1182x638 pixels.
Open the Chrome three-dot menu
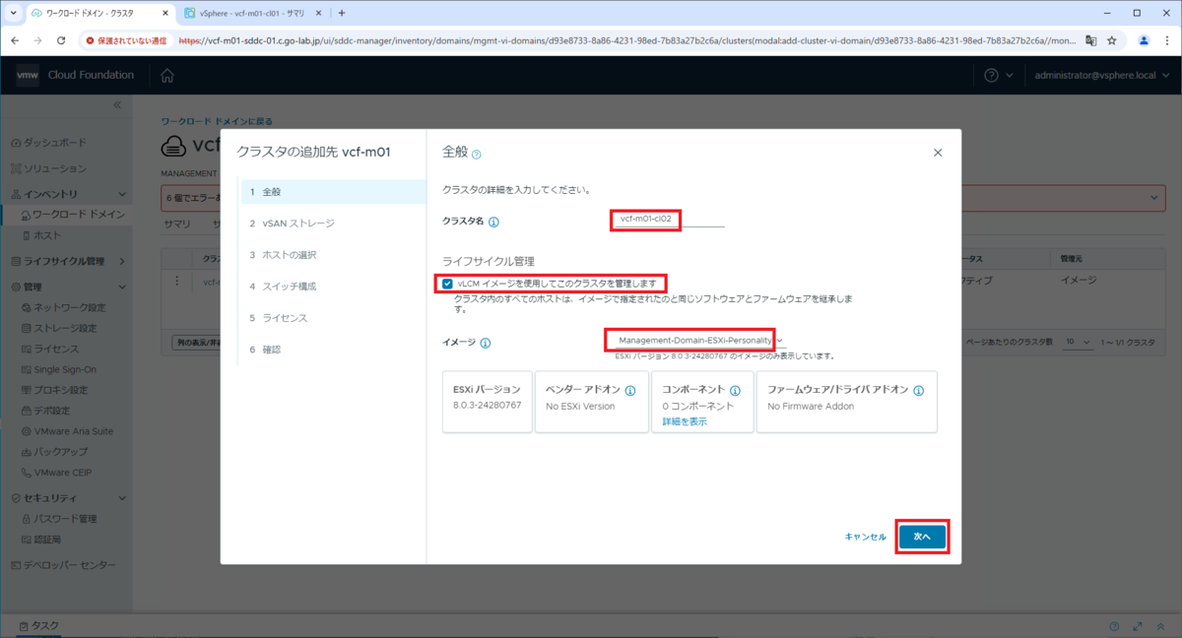tap(1165, 40)
